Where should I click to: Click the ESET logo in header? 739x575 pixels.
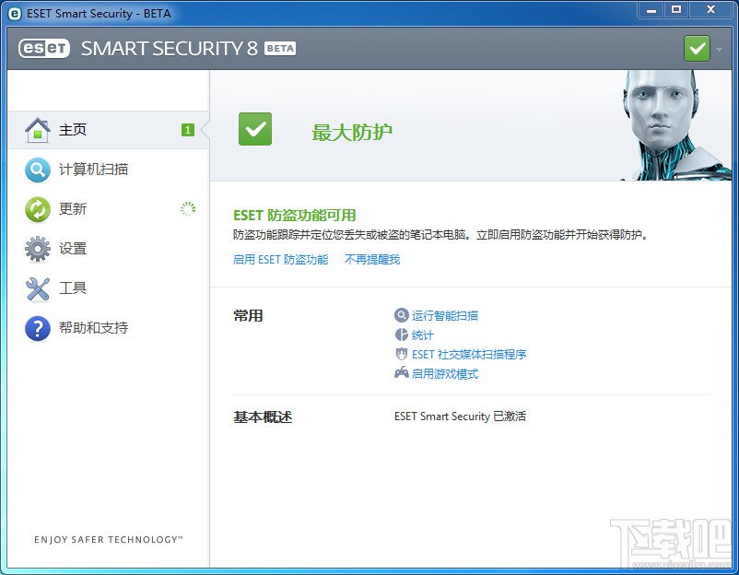point(44,48)
